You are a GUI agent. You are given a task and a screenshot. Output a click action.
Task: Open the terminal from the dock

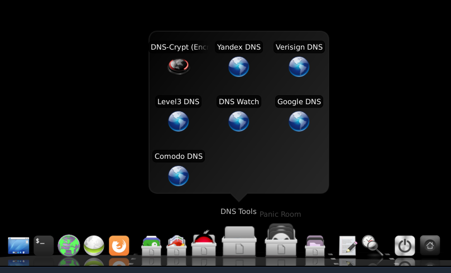point(44,246)
